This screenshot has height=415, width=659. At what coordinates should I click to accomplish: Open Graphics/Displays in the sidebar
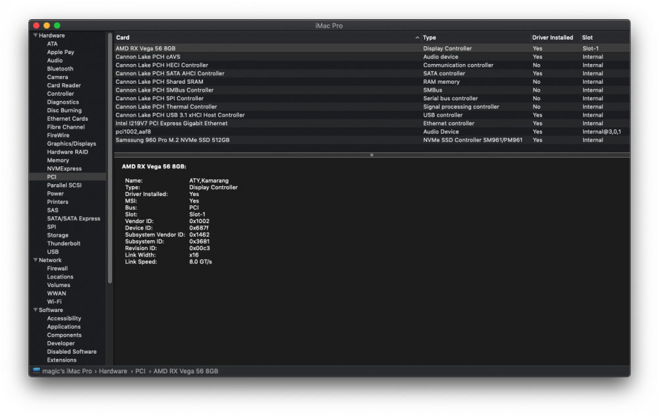pyautogui.click(x=71, y=144)
